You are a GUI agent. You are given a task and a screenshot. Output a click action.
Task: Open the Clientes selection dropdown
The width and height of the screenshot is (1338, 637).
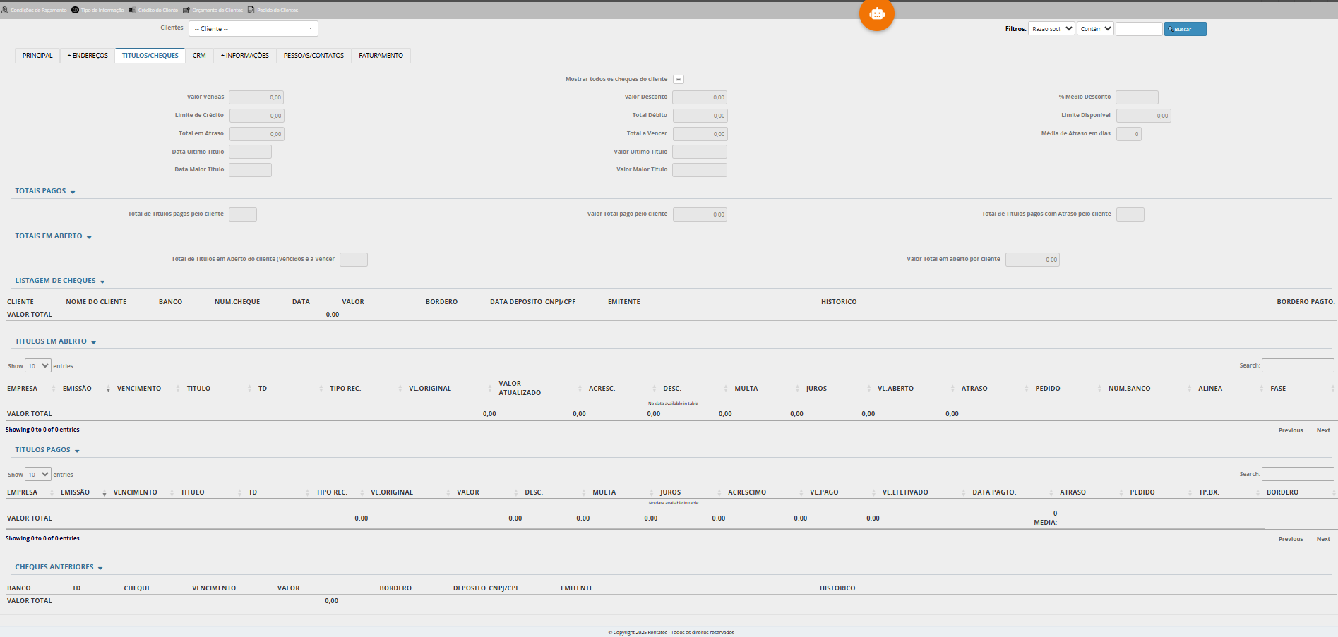pyautogui.click(x=253, y=29)
